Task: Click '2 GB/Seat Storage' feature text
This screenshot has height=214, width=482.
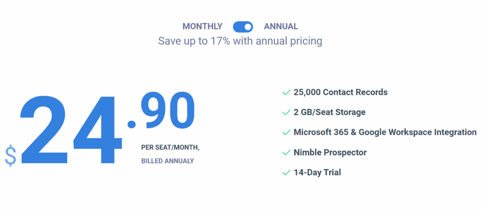Action: [329, 112]
